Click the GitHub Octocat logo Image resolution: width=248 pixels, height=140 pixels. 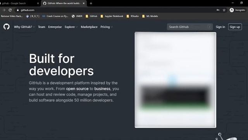7,27
